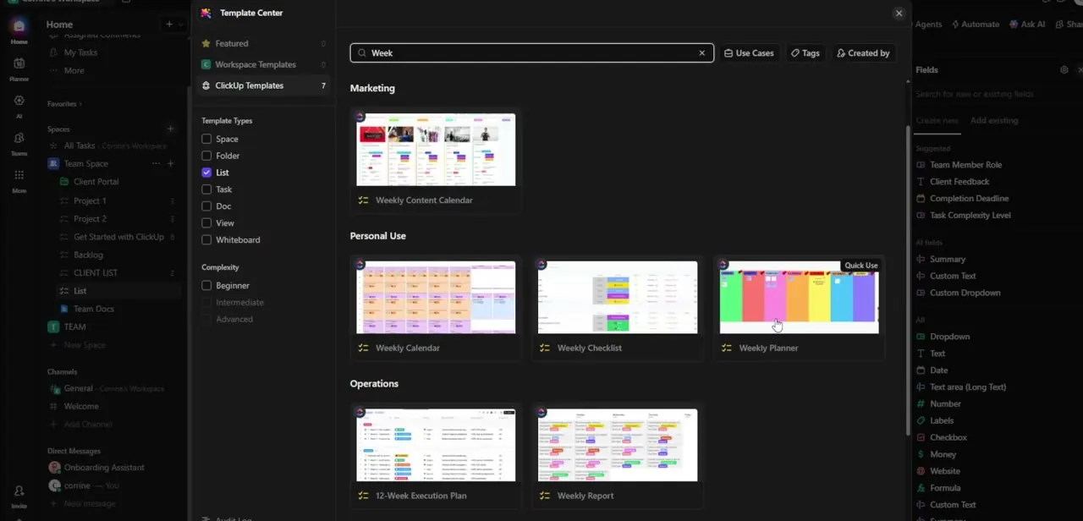Click the ClickUp Templates icon
Viewport: 1083px width, 521px height.
pos(206,85)
